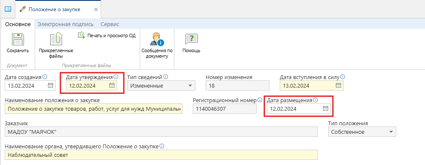Click info icon beside Регистрационный номер
Screen dimensions: 425x165
[260, 100]
